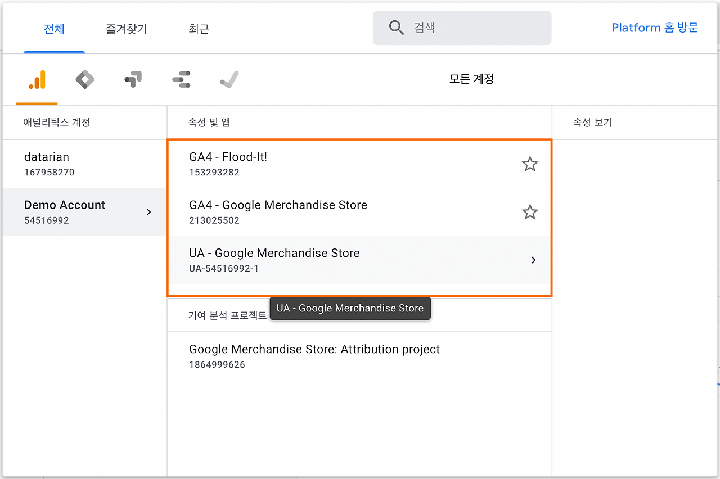Viewport: 720px width, 479px height.
Task: Select the datarian analytics account
Action: click(84, 164)
